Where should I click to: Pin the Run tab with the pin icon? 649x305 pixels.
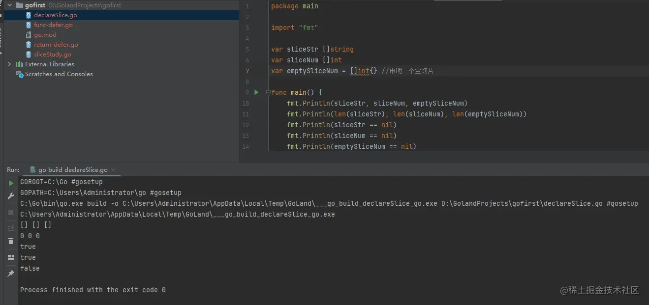point(11,274)
